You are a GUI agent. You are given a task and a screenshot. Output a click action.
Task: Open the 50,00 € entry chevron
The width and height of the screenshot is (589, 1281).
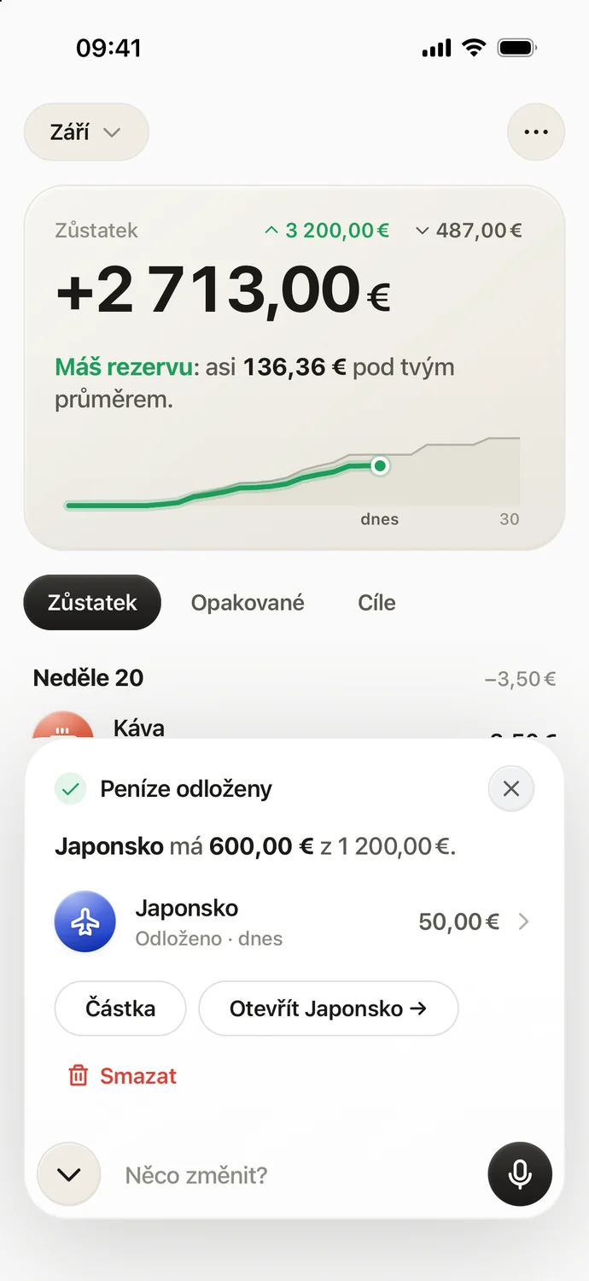pyautogui.click(x=524, y=921)
